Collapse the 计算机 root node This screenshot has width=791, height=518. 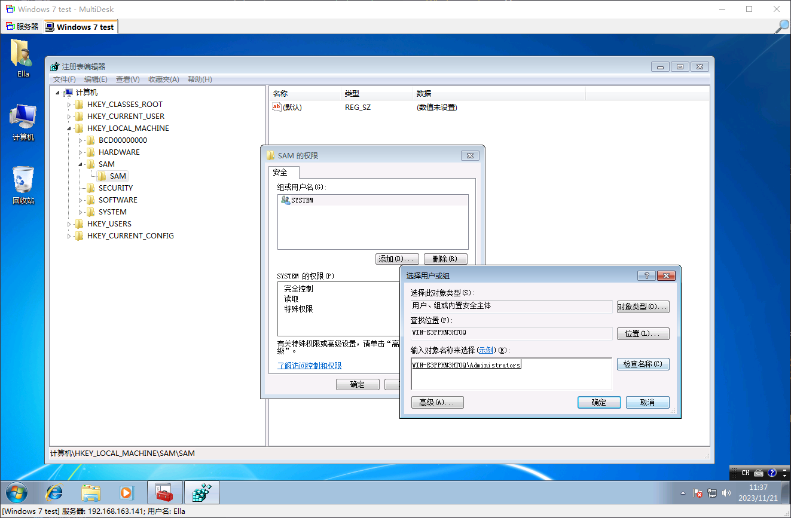coord(57,93)
